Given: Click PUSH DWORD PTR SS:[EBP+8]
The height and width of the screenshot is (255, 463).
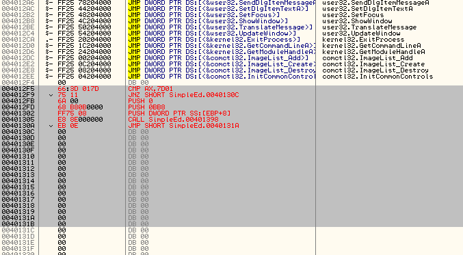Looking at the screenshot, I should point(179,113).
